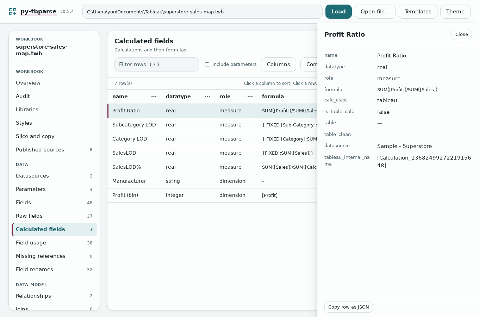The height and width of the screenshot is (317, 479).
Task: Open Missing references section
Action: [54, 256]
